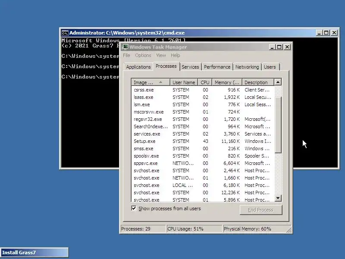This screenshot has width=345, height=259.
Task: Click the cmd.exe window title bar text
Action: click(x=127, y=33)
